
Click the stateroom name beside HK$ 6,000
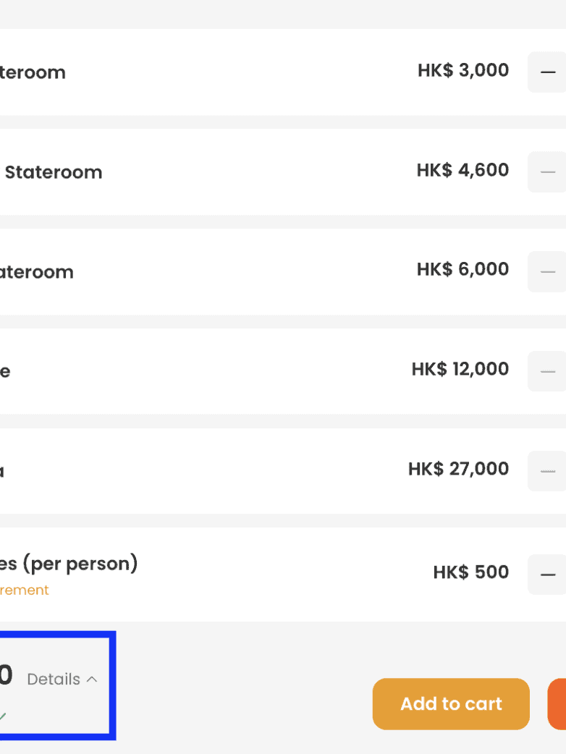point(36,272)
